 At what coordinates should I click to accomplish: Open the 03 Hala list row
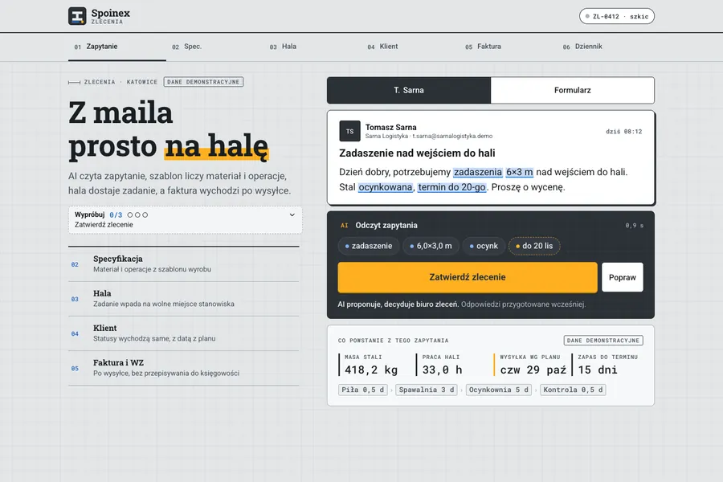[183, 299]
